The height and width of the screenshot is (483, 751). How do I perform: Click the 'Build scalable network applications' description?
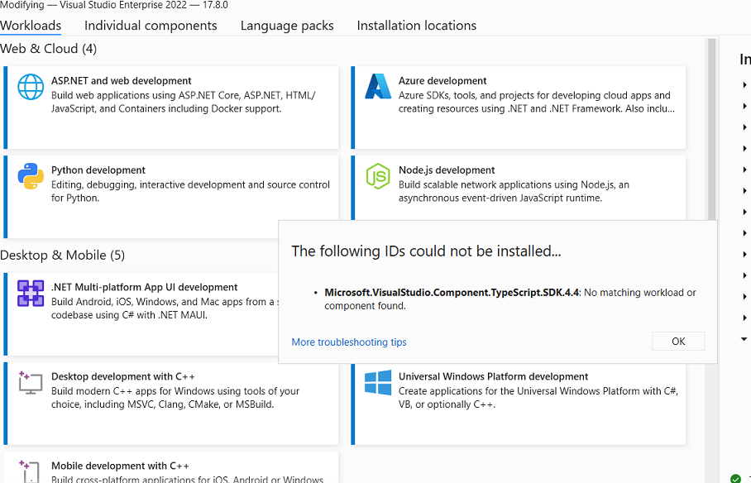pyautogui.click(x=514, y=191)
